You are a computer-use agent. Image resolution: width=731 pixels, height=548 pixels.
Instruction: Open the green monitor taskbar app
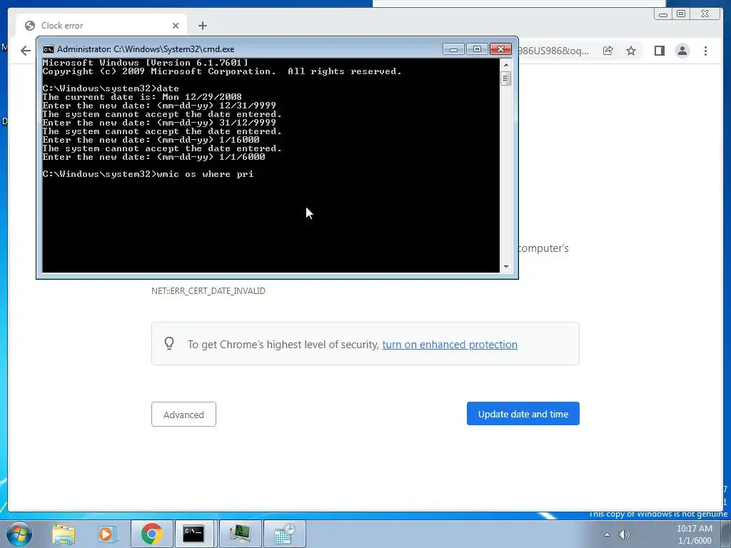[x=240, y=534]
